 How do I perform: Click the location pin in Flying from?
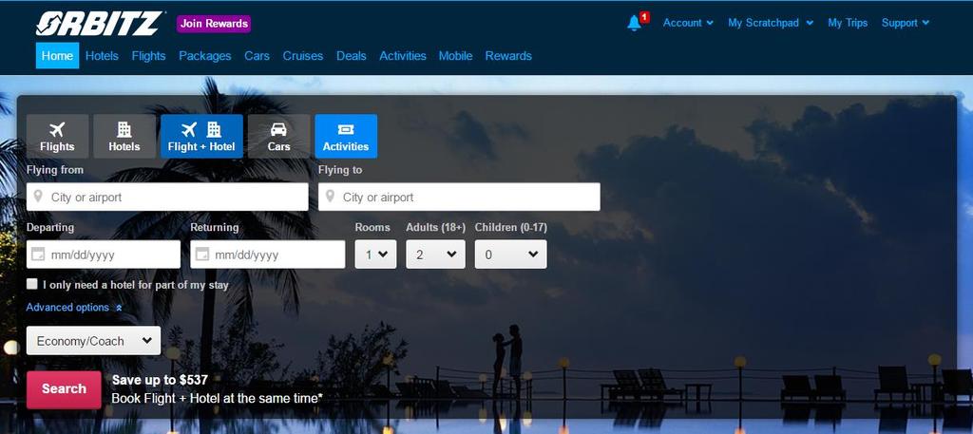pos(38,197)
